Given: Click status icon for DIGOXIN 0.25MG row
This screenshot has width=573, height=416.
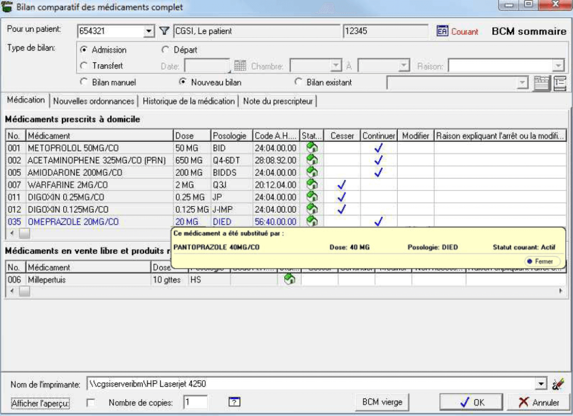Looking at the screenshot, I should 312,197.
